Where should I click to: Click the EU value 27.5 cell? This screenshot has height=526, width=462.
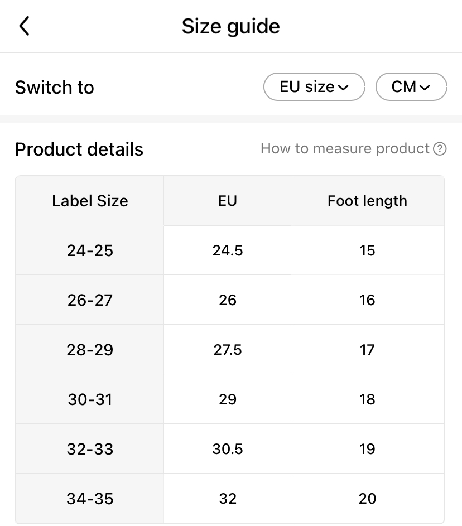(228, 350)
